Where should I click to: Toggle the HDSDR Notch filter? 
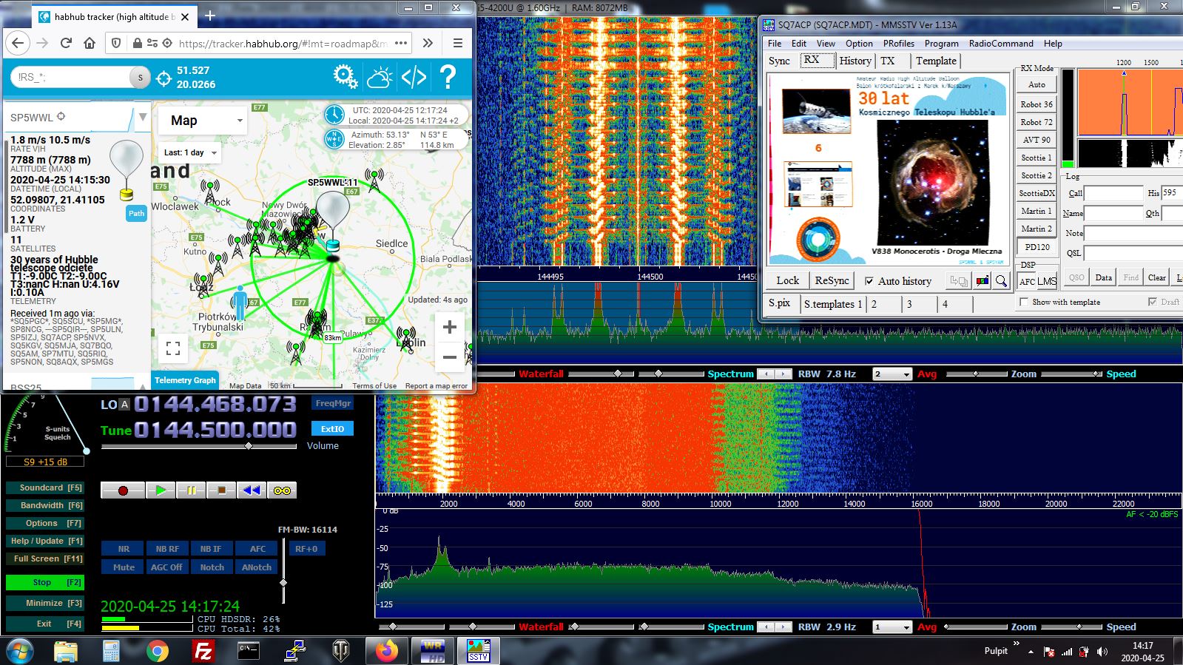(212, 567)
